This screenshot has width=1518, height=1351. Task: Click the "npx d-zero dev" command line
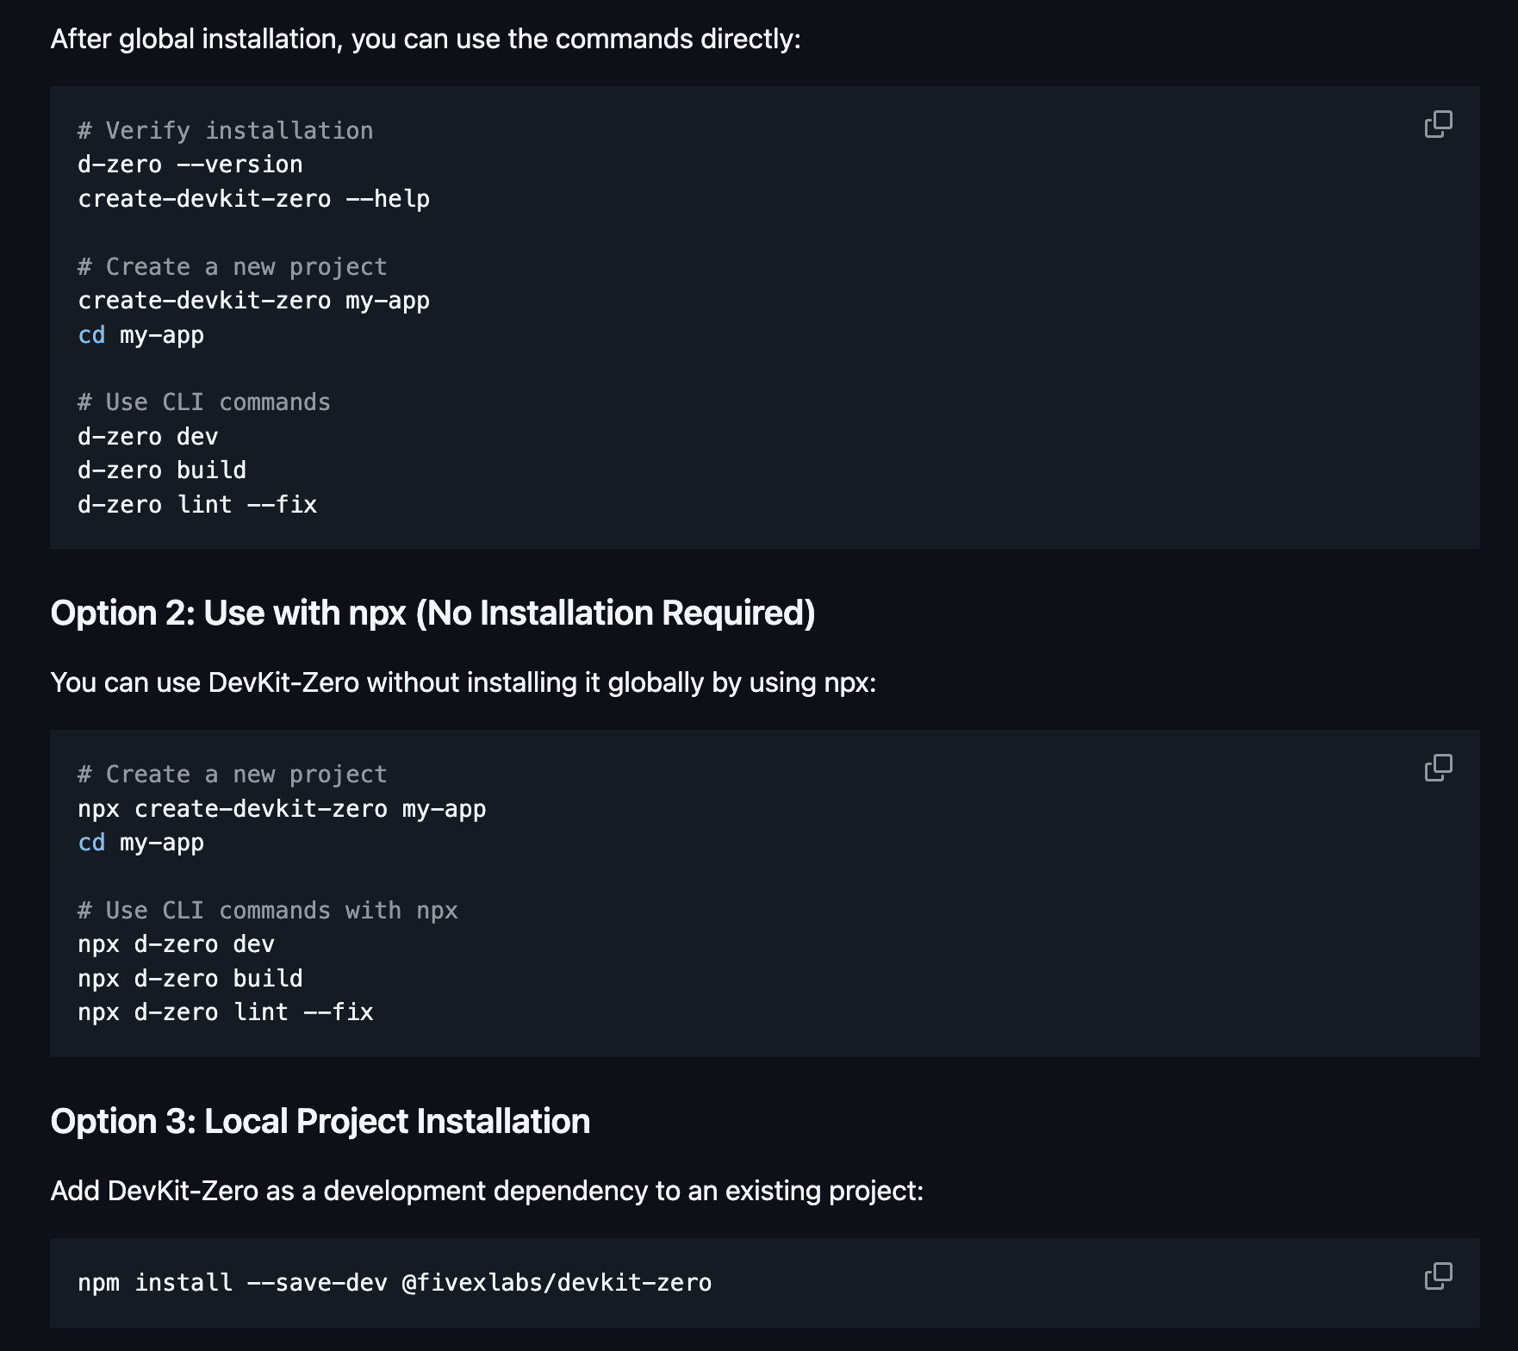coord(176,944)
